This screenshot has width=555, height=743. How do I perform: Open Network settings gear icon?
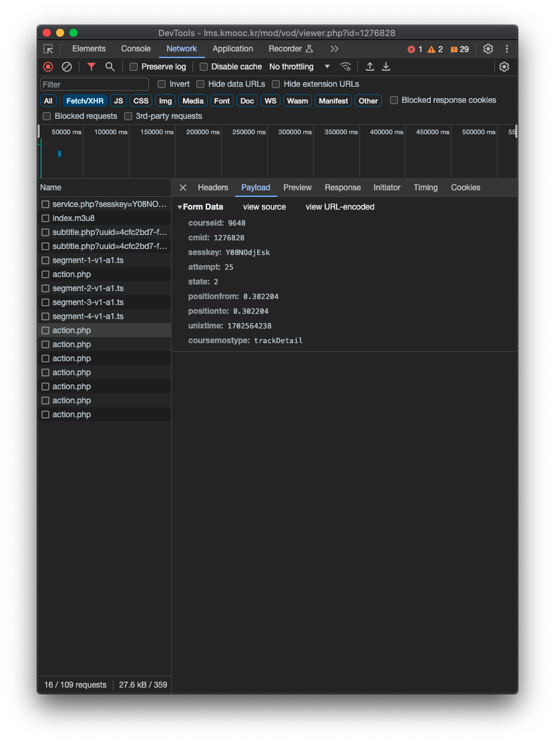click(x=504, y=67)
